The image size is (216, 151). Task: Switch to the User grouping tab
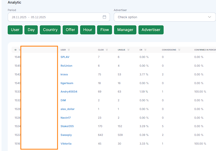click(15, 30)
